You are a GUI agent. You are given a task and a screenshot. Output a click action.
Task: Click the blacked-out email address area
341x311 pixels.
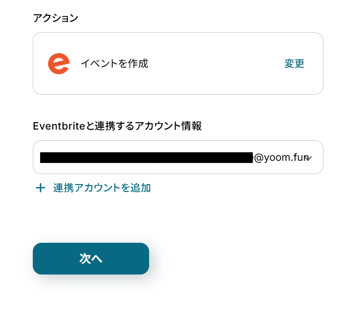tap(146, 158)
